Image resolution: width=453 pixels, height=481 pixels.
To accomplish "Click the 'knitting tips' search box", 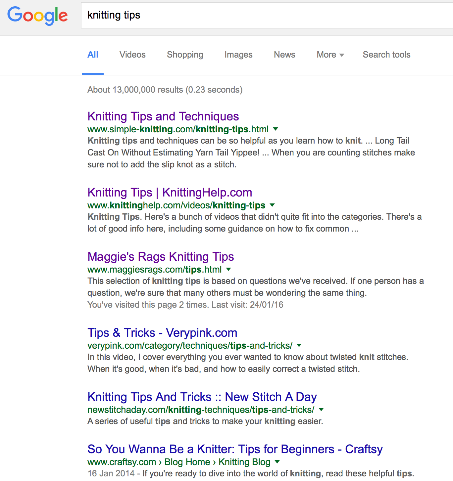I will (267, 15).
